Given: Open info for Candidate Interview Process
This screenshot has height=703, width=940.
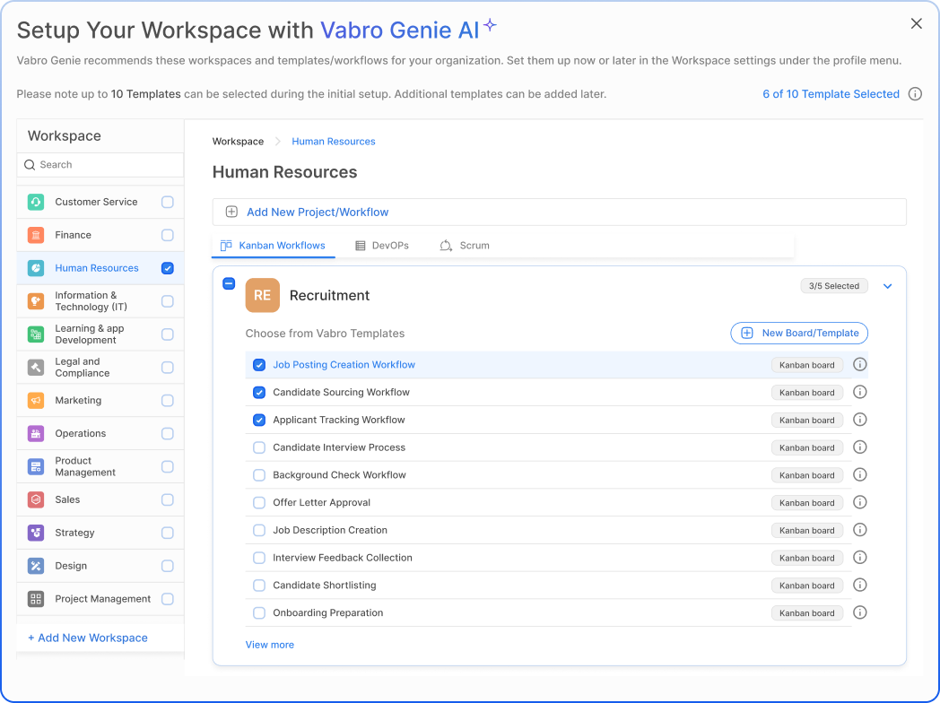Looking at the screenshot, I should (859, 447).
